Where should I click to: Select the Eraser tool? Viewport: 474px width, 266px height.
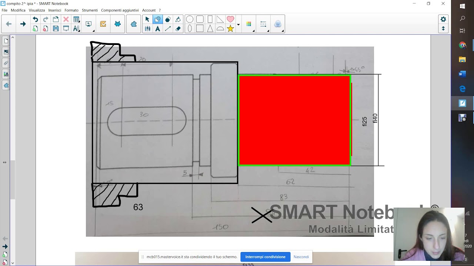178,28
